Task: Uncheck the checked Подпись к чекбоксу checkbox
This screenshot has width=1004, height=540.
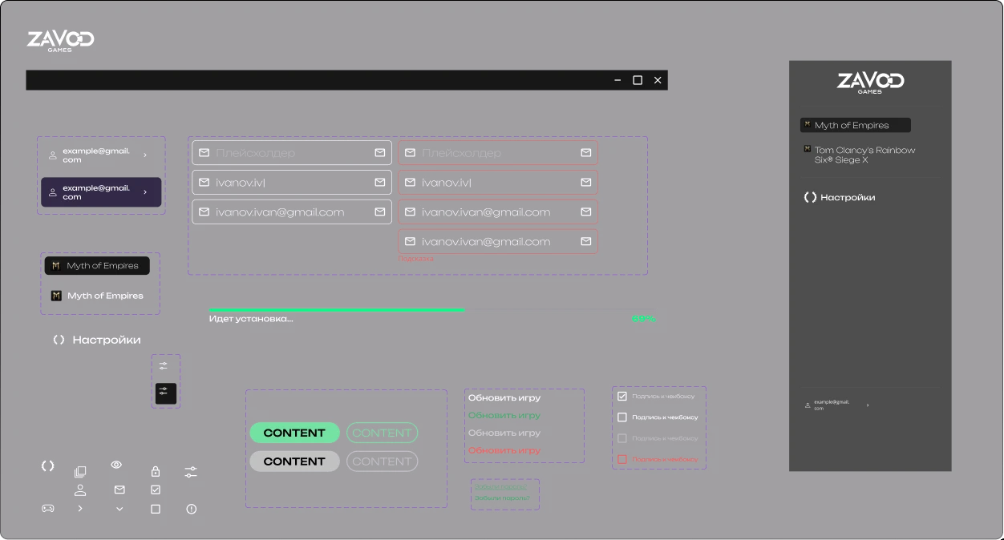Action: [621, 396]
